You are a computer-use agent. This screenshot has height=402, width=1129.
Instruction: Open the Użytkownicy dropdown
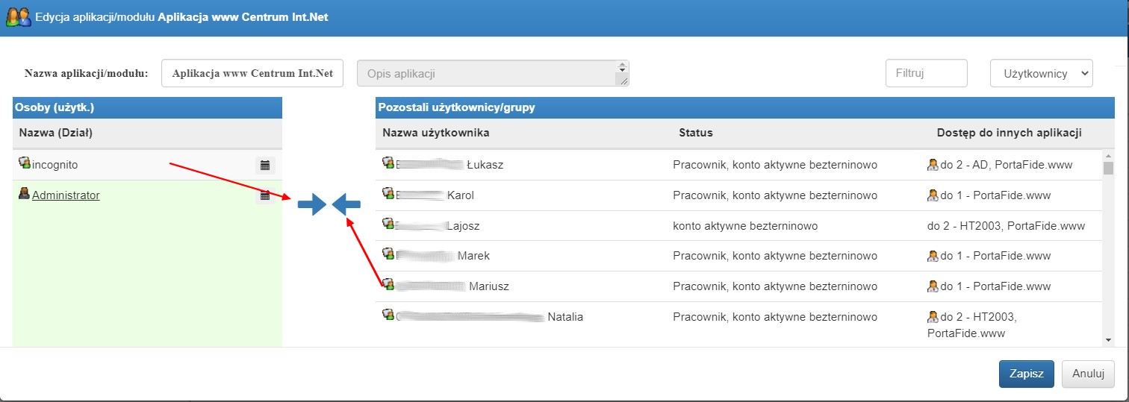pyautogui.click(x=1041, y=73)
